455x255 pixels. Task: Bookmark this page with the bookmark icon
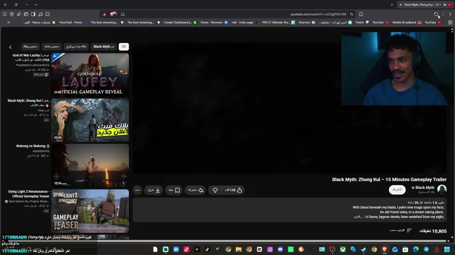pos(361,14)
